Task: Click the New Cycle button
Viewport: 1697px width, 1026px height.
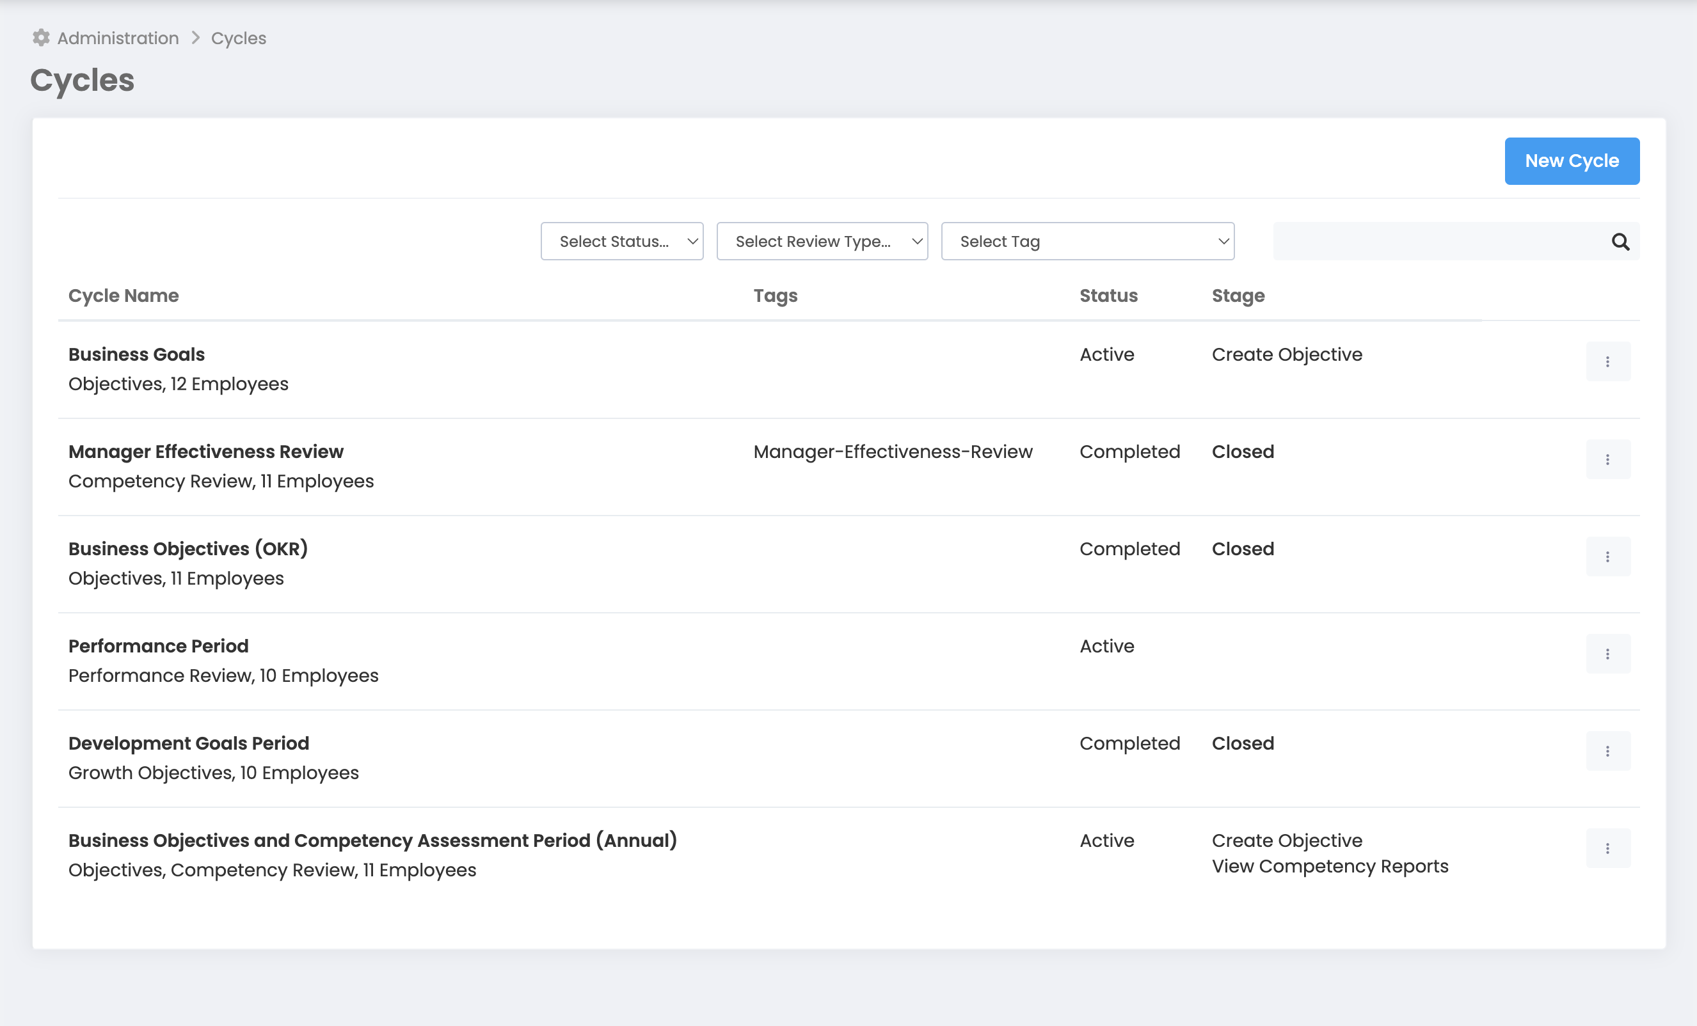Action: [x=1571, y=161]
